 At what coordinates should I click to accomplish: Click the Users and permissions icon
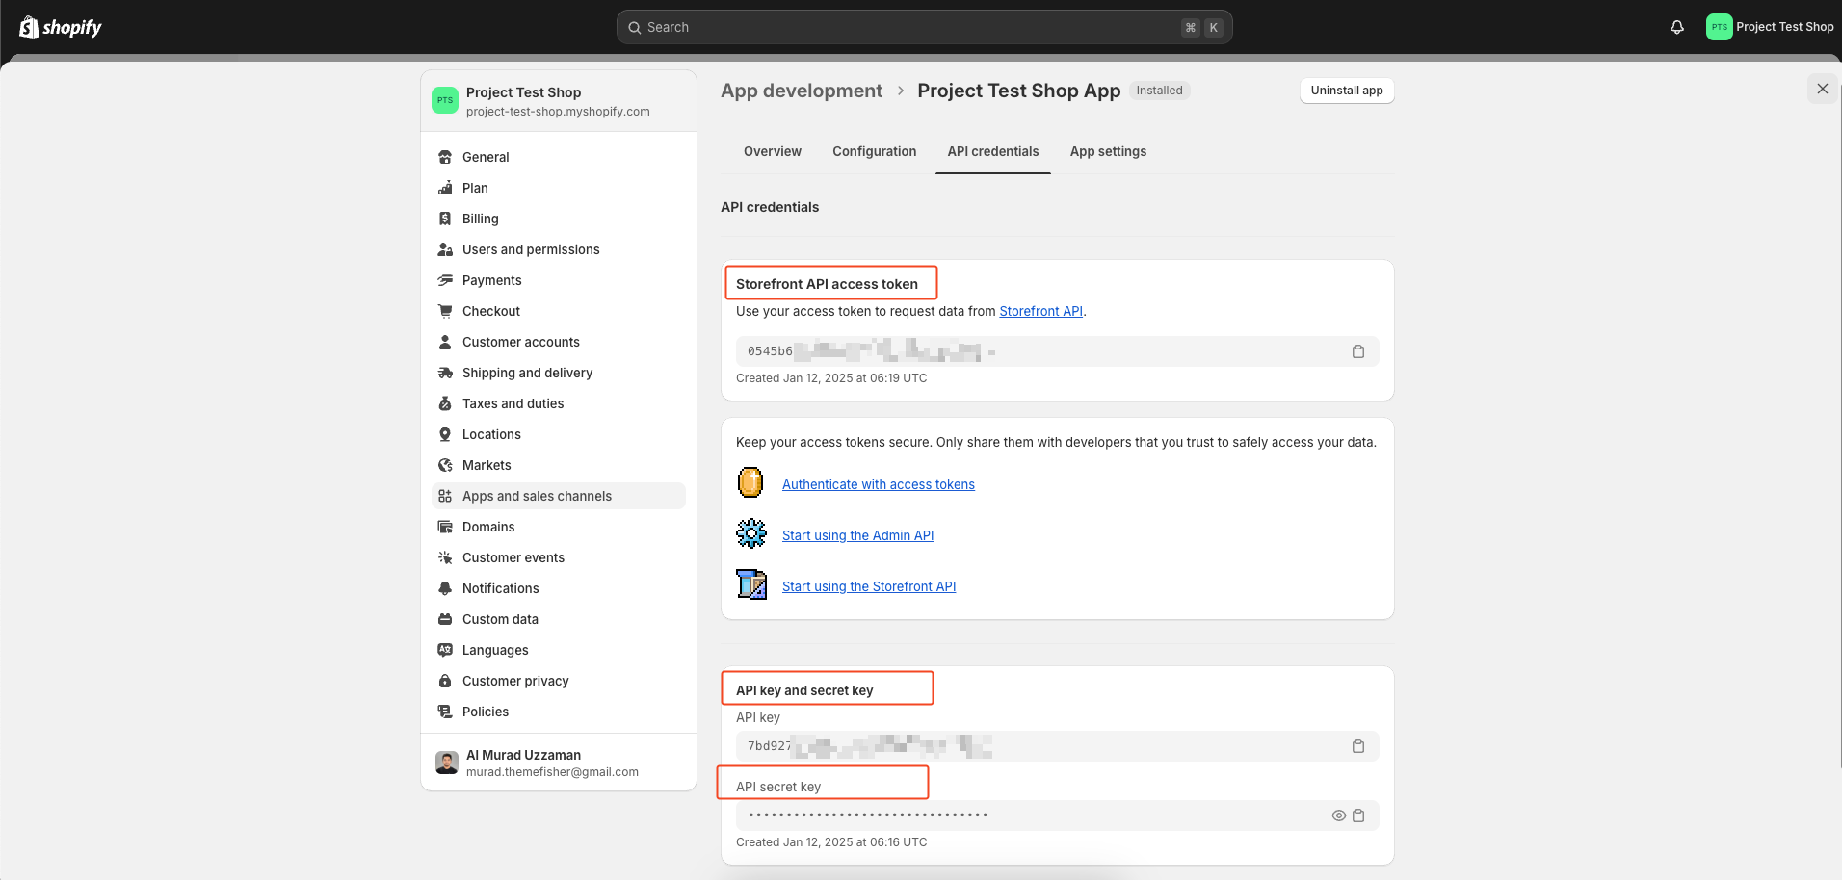(445, 249)
